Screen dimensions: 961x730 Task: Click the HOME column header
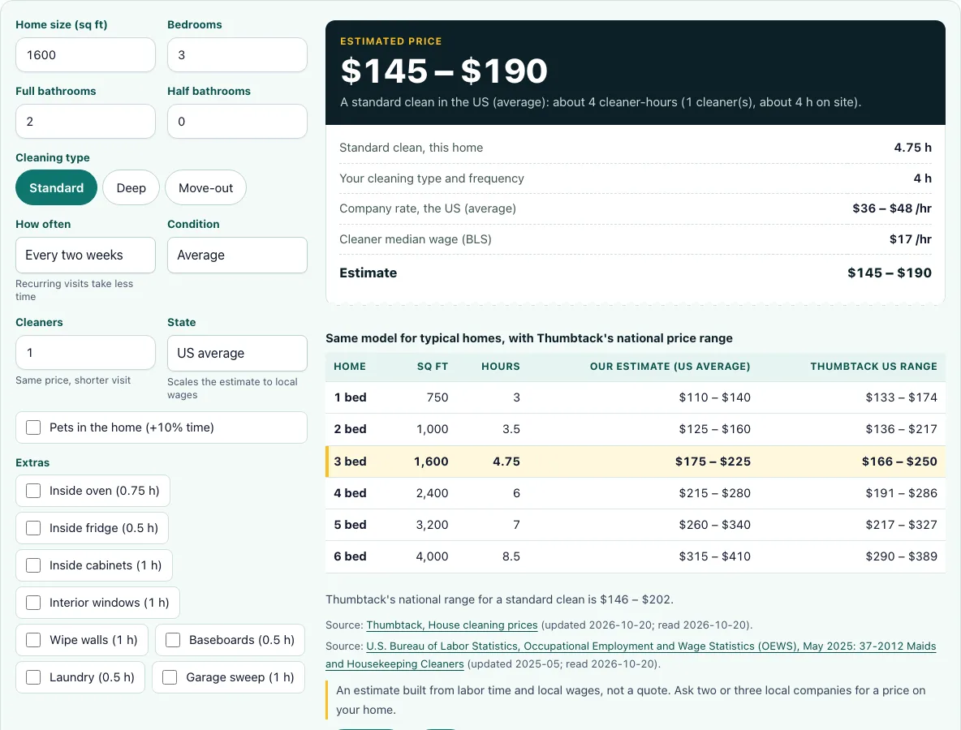coord(349,367)
